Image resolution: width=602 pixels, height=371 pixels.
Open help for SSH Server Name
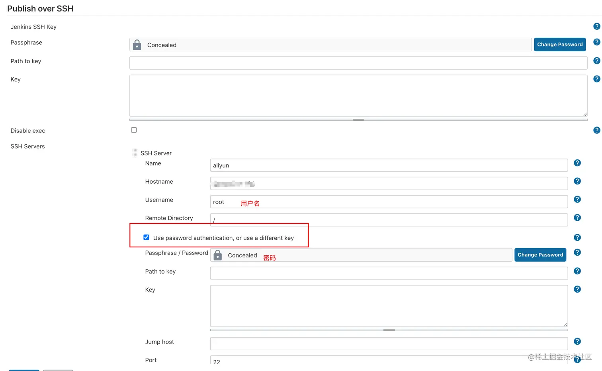pos(577,163)
